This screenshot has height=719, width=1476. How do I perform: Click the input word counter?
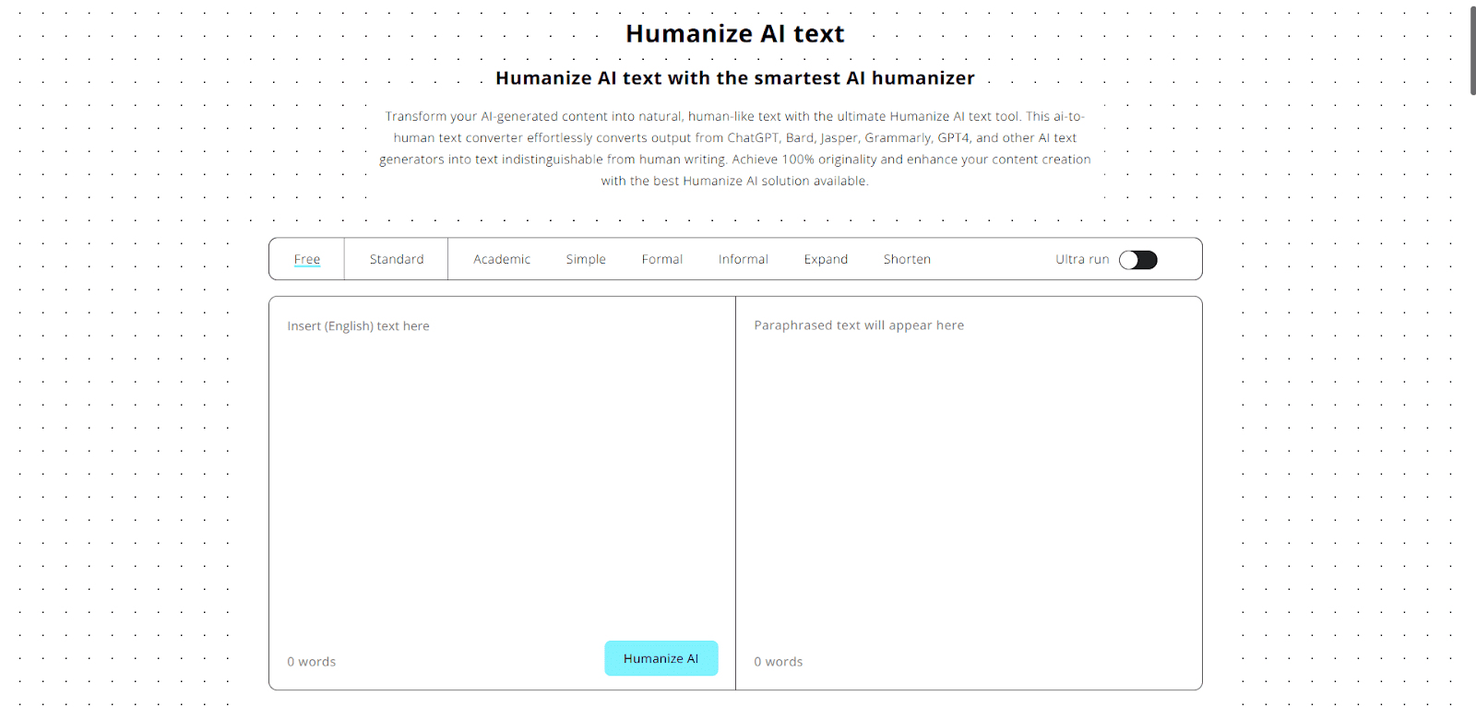312,662
